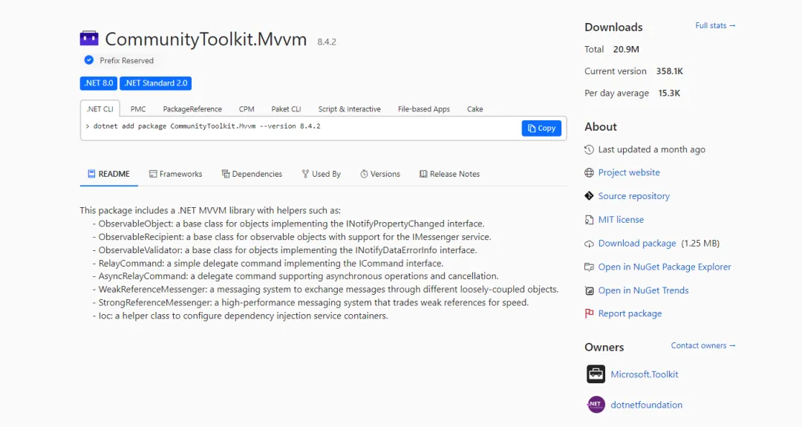
Task: Open the Microsoft.Toolkit owner profile link
Action: click(x=645, y=374)
